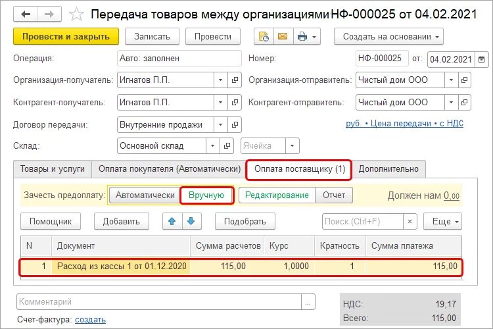The width and height of the screenshot is (493, 329).
Task: Click Подобрать button
Action: [245, 221]
